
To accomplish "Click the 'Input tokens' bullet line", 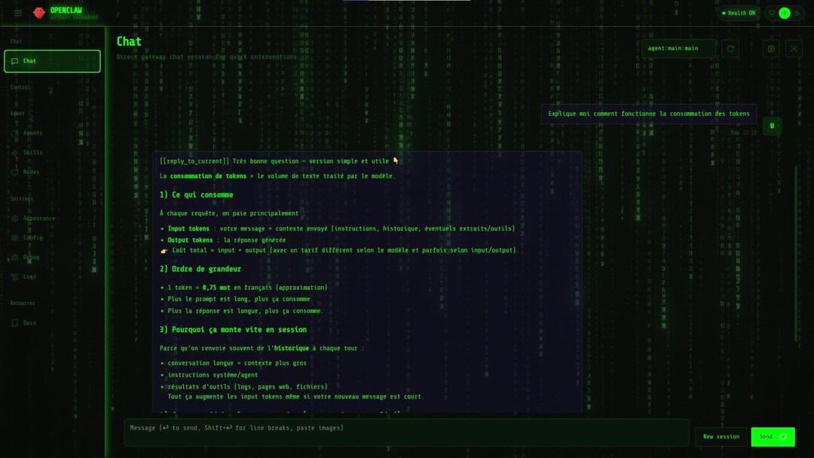I will pos(338,229).
